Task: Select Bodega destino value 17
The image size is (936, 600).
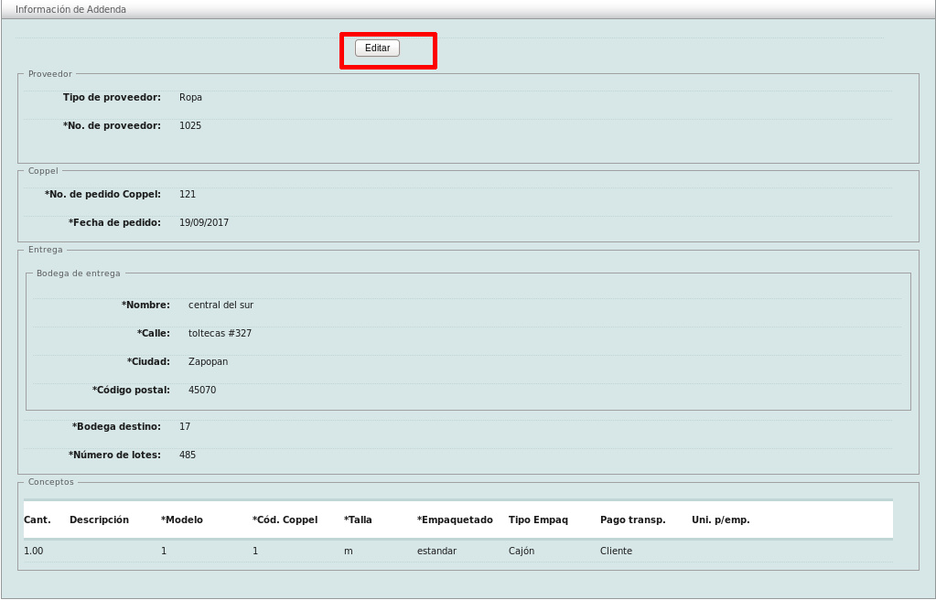Action: click(185, 426)
